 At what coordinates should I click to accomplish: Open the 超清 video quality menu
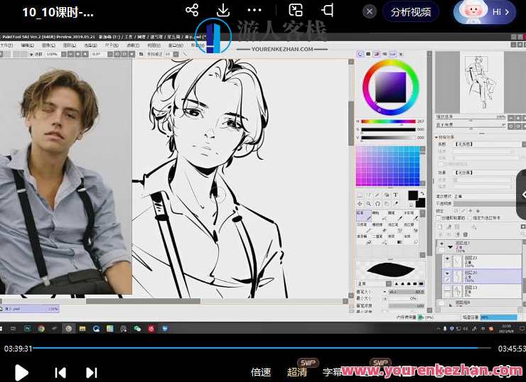pos(297,371)
